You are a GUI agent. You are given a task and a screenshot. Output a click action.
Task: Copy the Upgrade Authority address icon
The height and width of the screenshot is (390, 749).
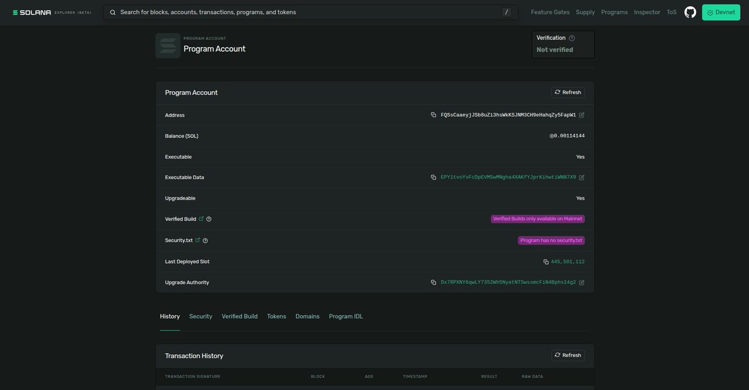[x=433, y=283]
